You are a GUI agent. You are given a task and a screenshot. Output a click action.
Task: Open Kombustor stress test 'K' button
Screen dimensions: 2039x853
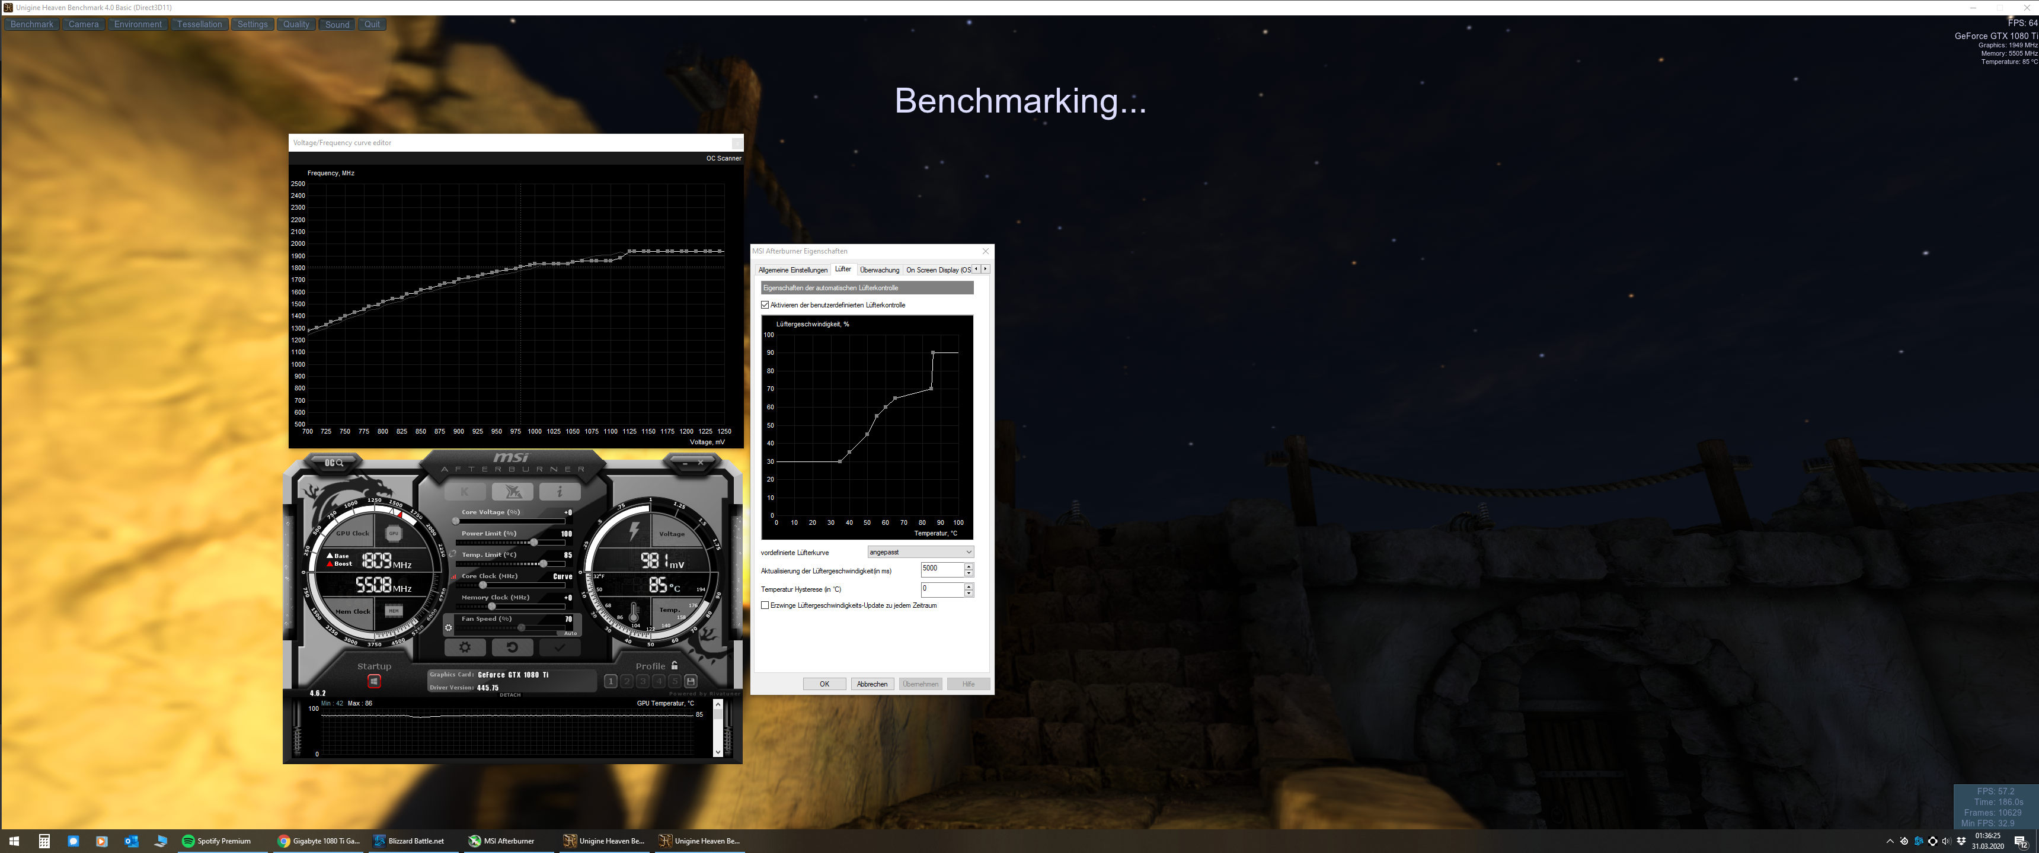465,492
